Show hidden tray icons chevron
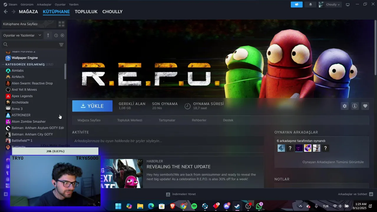Viewport: 377px width, 212px height. 300,206
